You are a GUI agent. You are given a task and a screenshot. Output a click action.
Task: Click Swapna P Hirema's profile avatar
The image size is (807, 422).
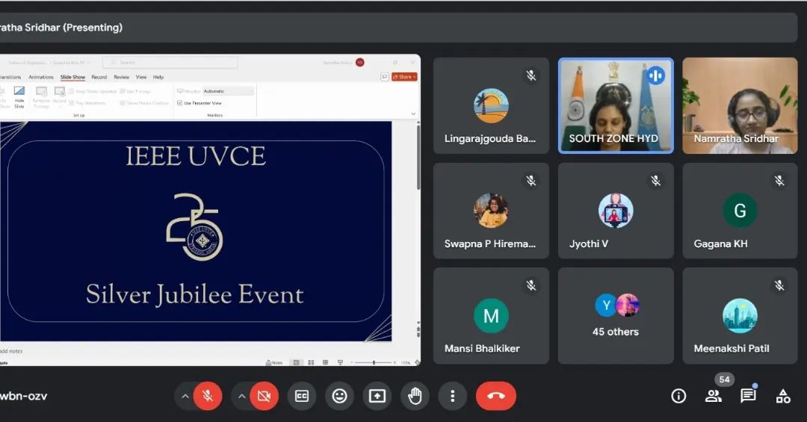[x=491, y=211]
